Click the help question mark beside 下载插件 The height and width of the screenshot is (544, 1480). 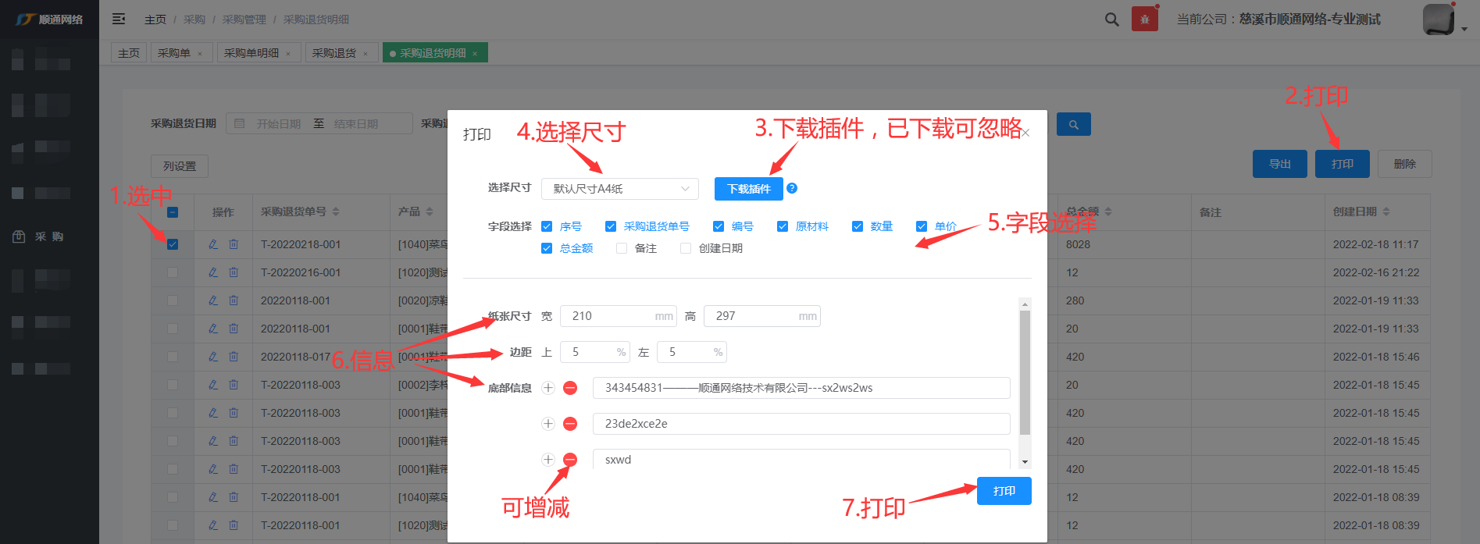792,188
